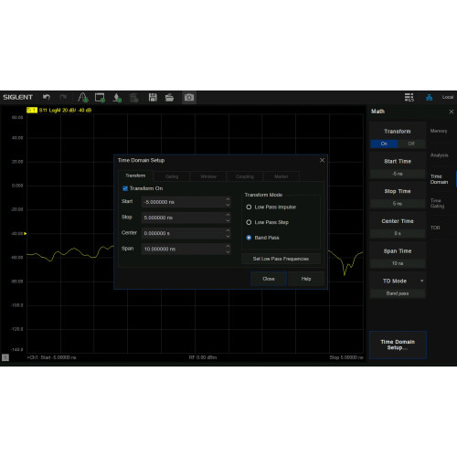Switch to the Window tab

(x=208, y=176)
